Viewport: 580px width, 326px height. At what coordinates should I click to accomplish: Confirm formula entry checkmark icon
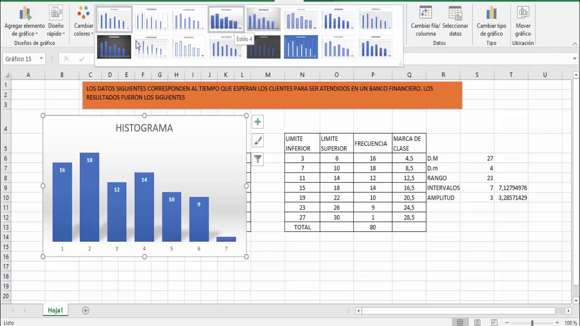coord(82,59)
